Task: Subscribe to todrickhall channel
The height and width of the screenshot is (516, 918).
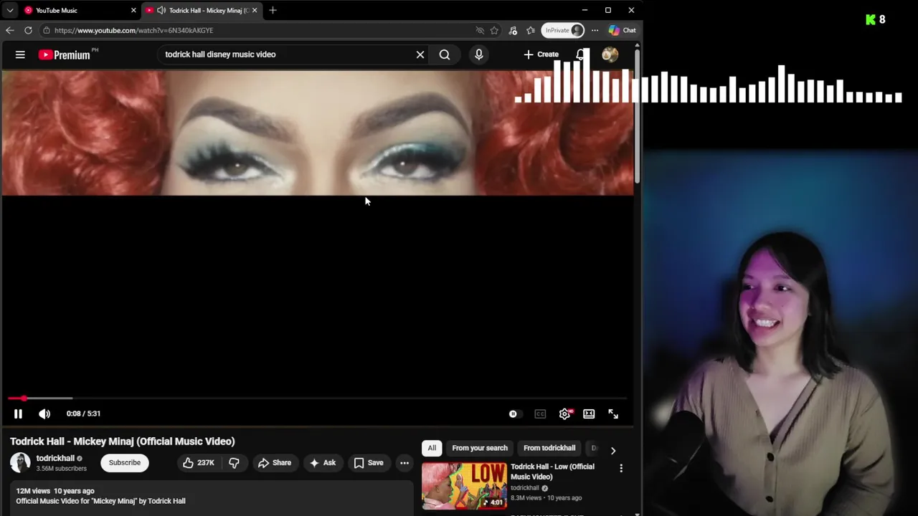Action: 125,462
